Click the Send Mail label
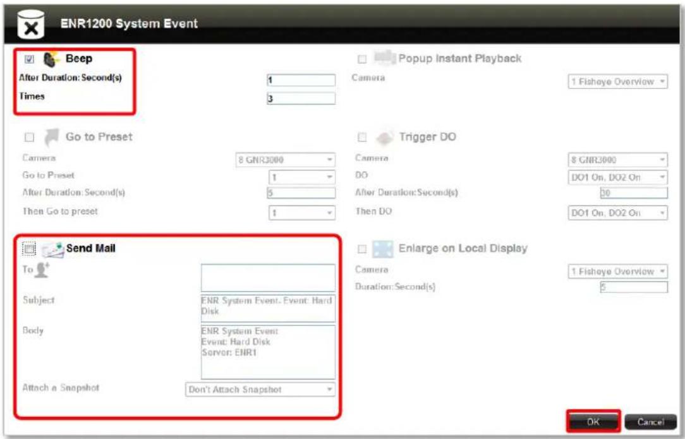 click(x=90, y=248)
